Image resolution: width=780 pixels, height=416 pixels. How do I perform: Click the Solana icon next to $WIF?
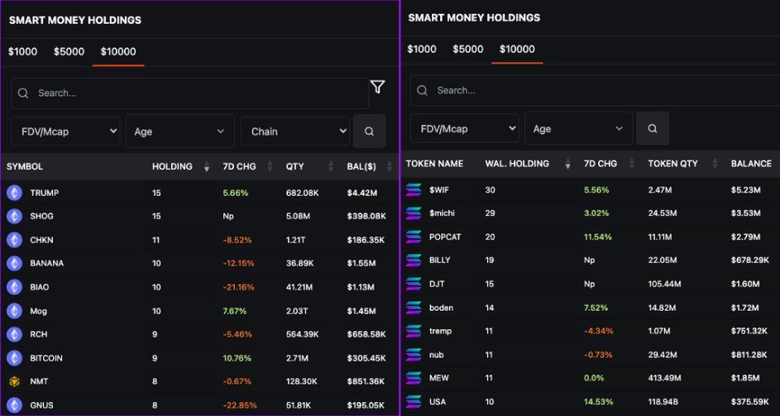point(414,189)
